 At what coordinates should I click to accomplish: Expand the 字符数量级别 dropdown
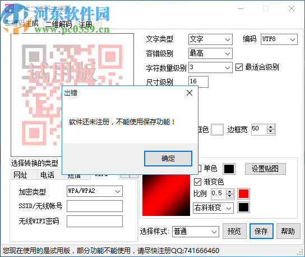(210, 67)
